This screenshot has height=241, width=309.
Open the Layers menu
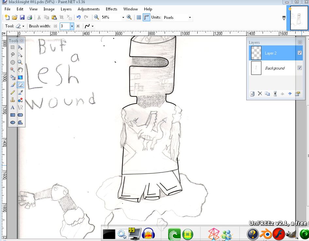point(66,9)
